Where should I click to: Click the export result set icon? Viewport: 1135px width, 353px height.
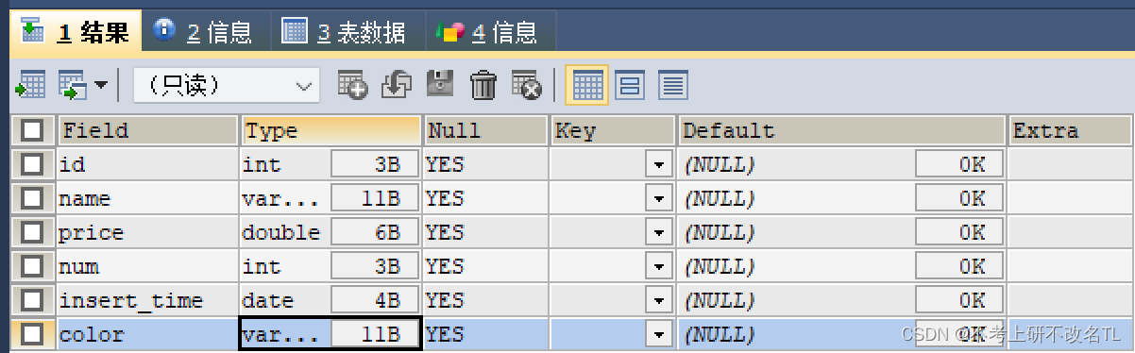tap(30, 86)
